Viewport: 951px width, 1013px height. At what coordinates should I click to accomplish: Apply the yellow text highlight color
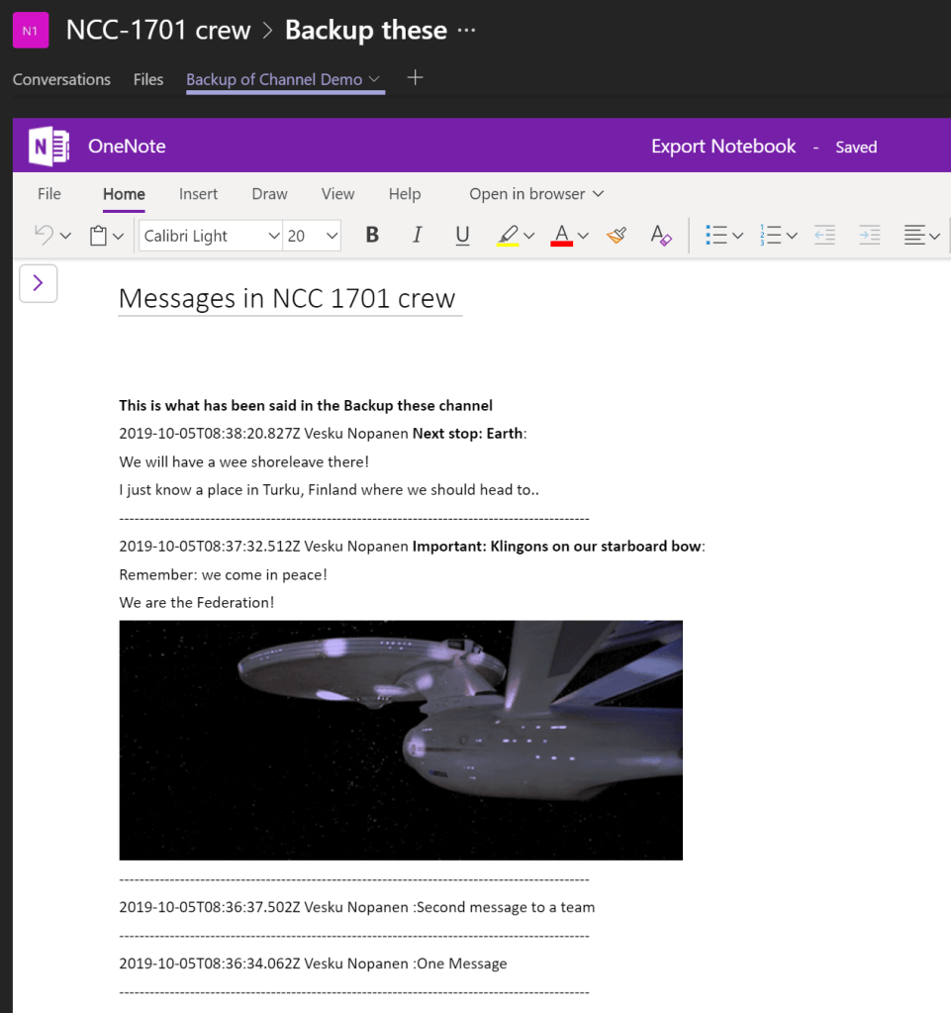pyautogui.click(x=508, y=235)
